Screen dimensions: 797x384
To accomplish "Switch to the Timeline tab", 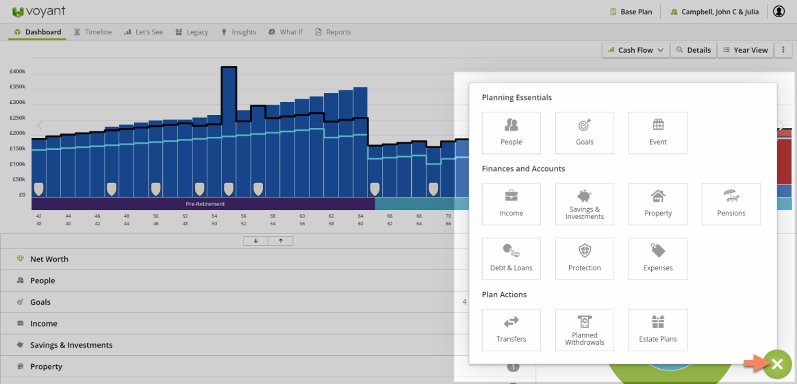I will (92, 32).
